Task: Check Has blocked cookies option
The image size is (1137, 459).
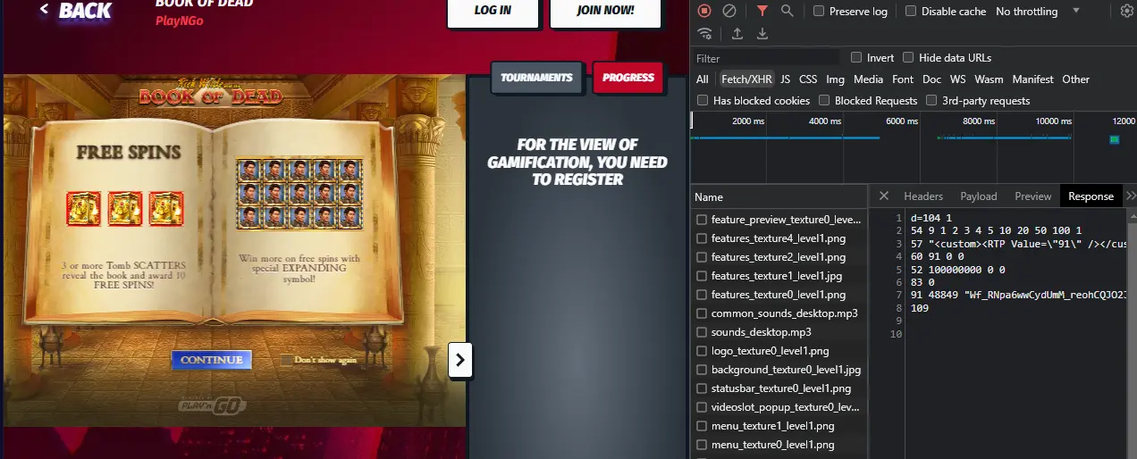Action: 703,100
